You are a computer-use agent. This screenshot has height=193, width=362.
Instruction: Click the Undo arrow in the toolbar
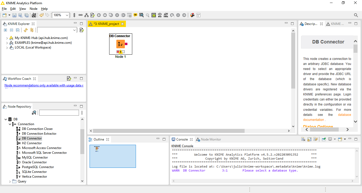(42, 15)
